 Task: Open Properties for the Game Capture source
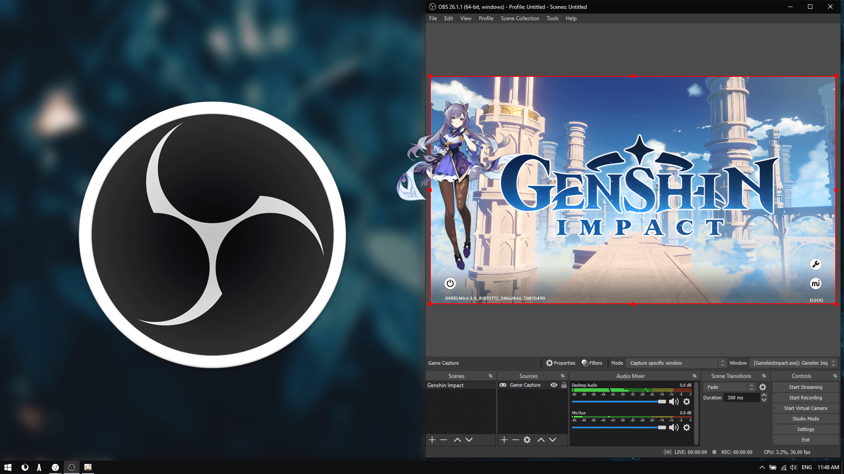(x=560, y=363)
